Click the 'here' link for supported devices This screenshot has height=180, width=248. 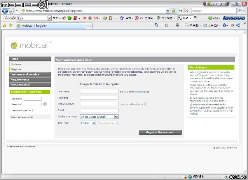click(x=219, y=108)
